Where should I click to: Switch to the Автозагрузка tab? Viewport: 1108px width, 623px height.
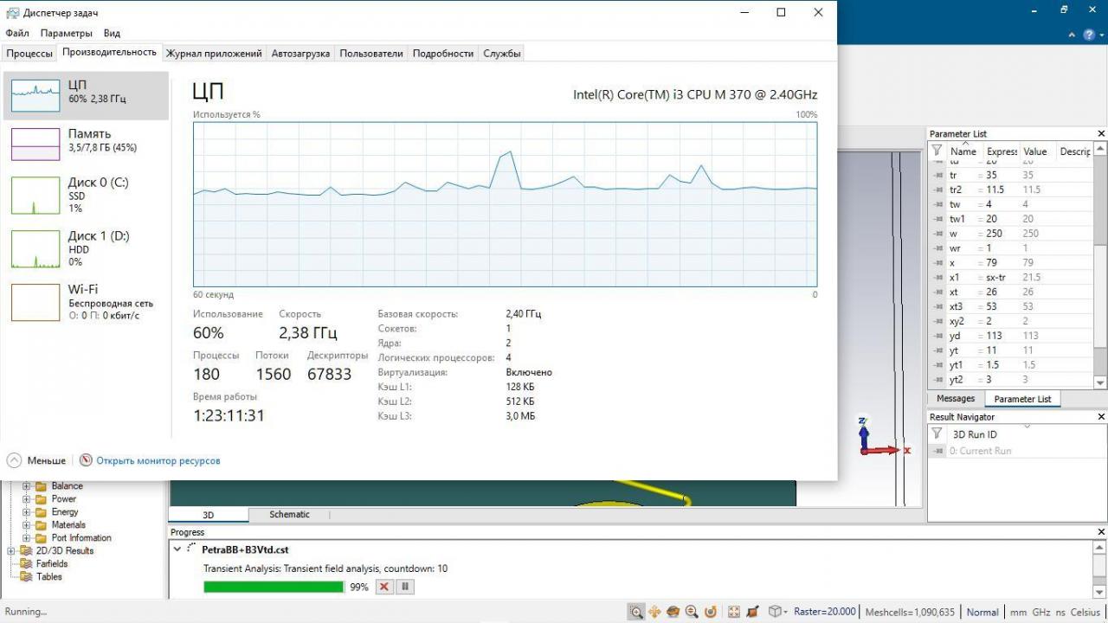[300, 53]
